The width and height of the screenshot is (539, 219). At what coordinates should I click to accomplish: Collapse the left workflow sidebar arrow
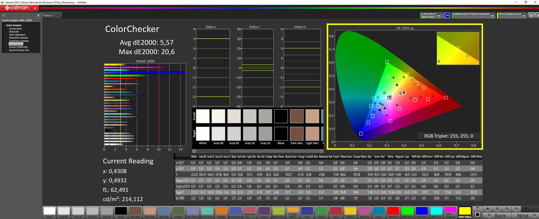coord(38,15)
